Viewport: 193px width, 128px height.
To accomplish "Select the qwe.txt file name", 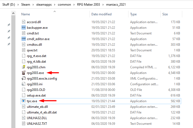I will [32, 50].
